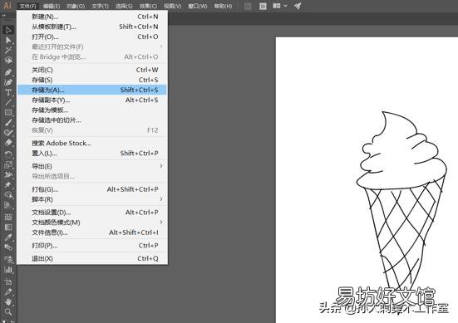Screen dimensions: 458x323
Task: Select the Selection tool arrow
Action: (x=8, y=30)
